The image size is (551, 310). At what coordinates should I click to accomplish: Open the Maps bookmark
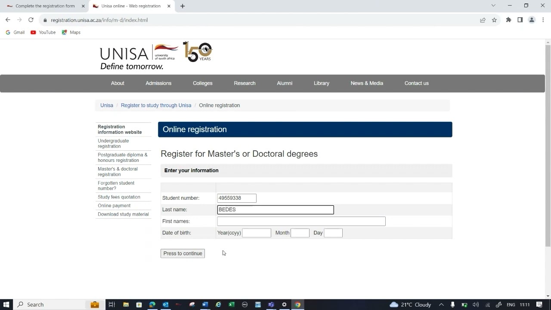(x=71, y=32)
